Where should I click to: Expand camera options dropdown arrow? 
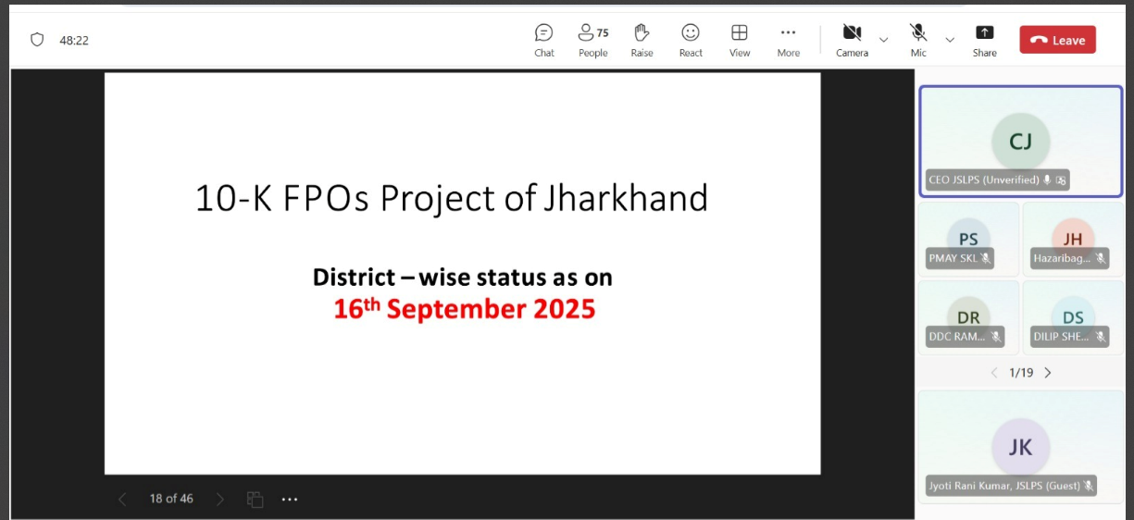[883, 40]
